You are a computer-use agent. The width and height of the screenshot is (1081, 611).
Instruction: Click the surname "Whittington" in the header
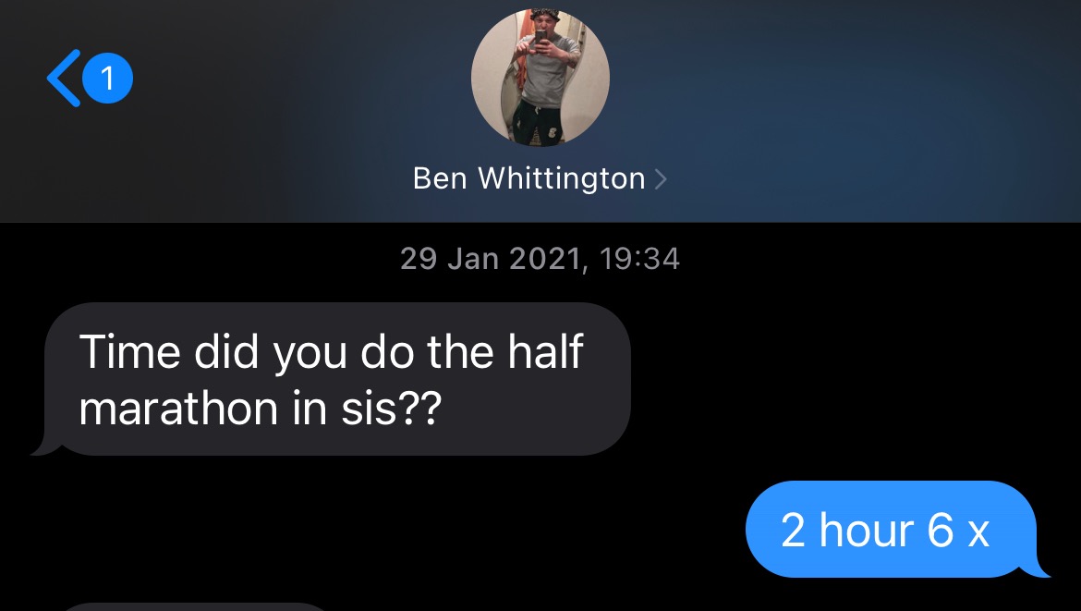562,179
